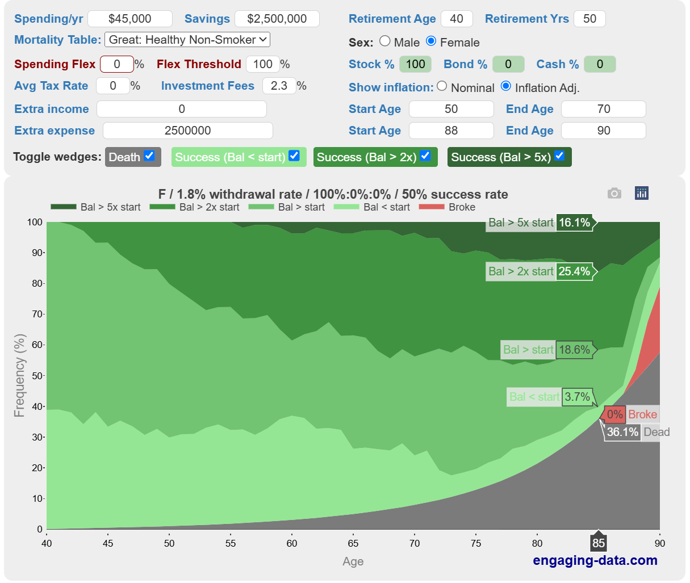This screenshot has width=690, height=583.
Task: Focus the Savings amount field
Action: pos(277,19)
